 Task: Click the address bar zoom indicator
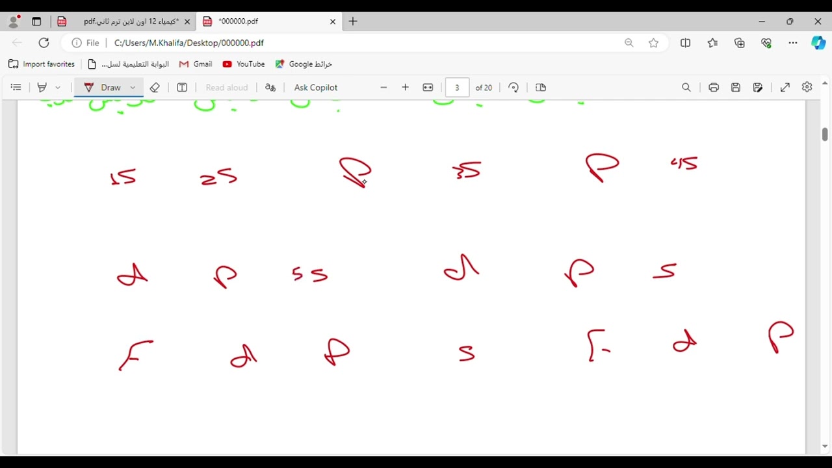629,43
